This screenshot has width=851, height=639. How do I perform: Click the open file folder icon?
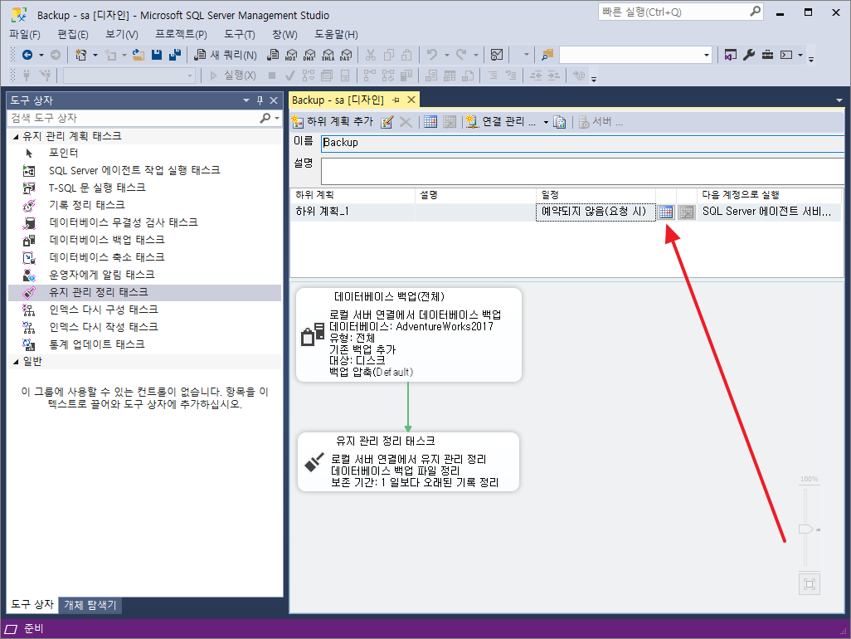[139, 55]
